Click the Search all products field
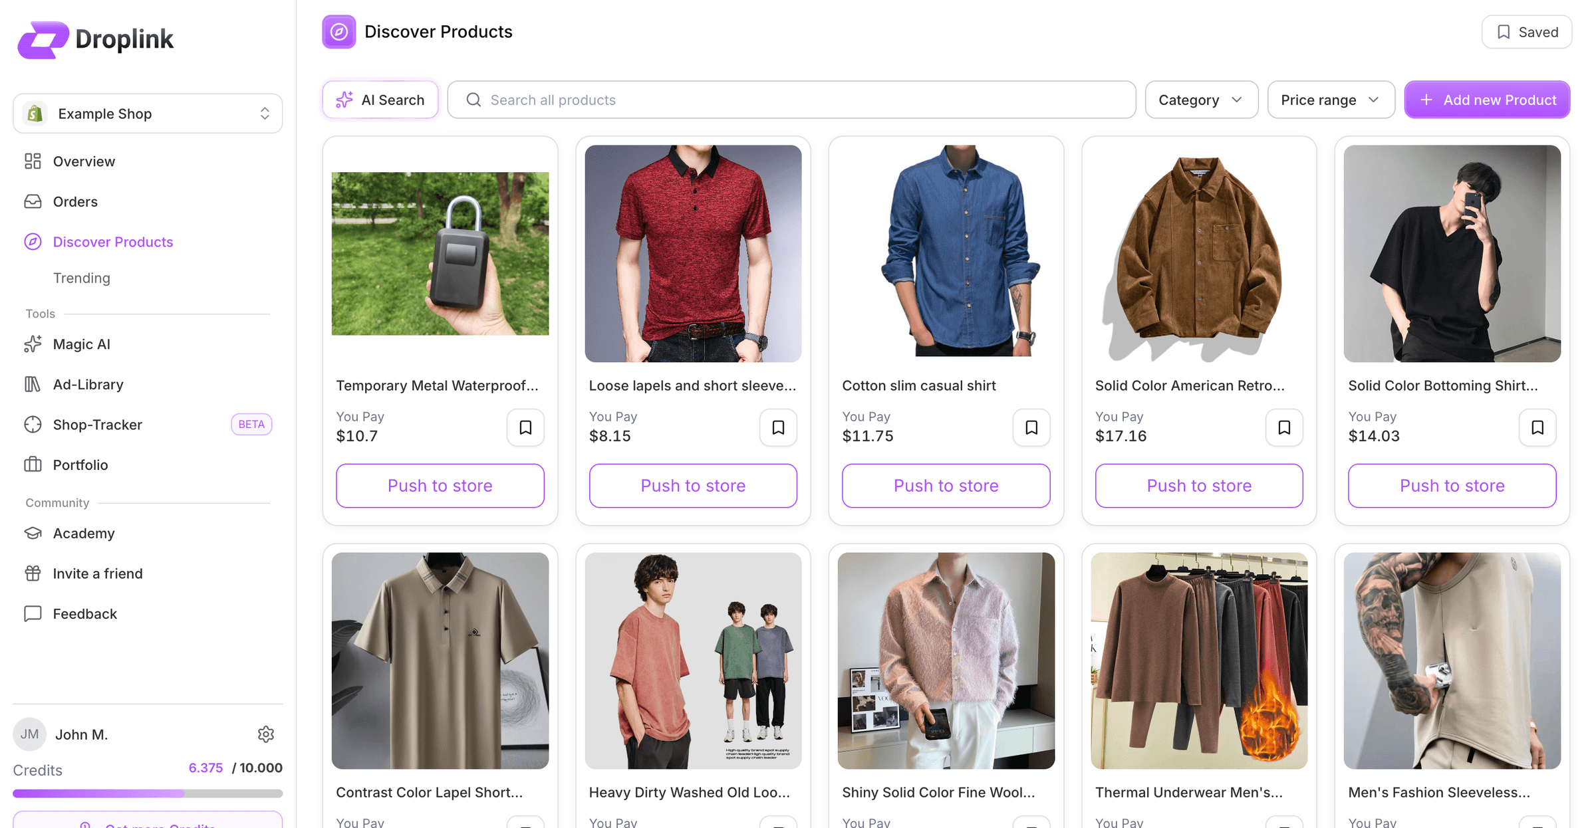1596x828 pixels. (x=791, y=100)
